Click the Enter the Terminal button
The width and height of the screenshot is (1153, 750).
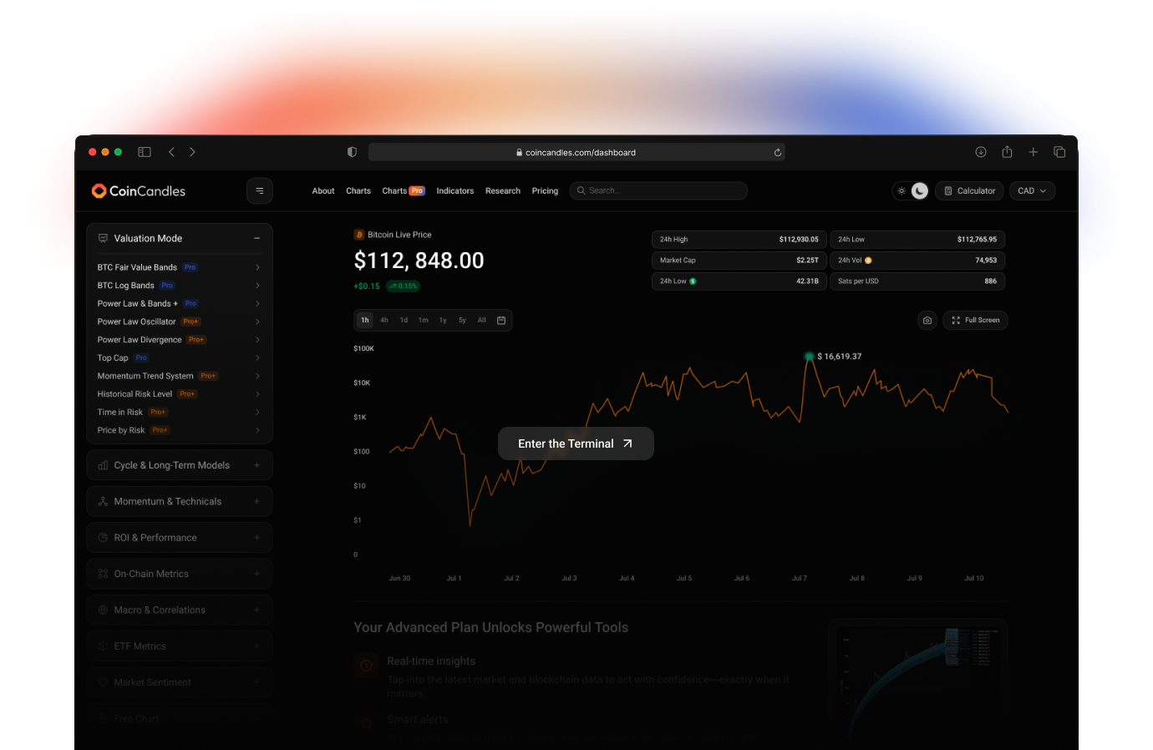pyautogui.click(x=576, y=444)
